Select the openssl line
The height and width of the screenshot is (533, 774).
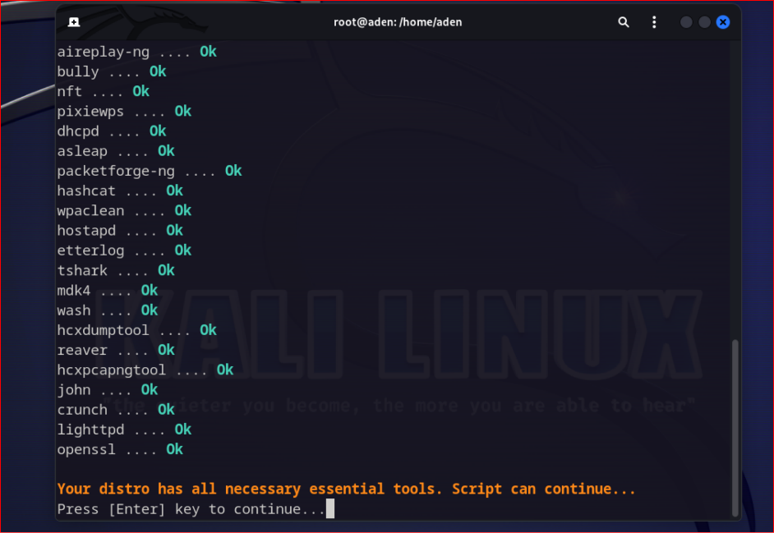tap(120, 449)
